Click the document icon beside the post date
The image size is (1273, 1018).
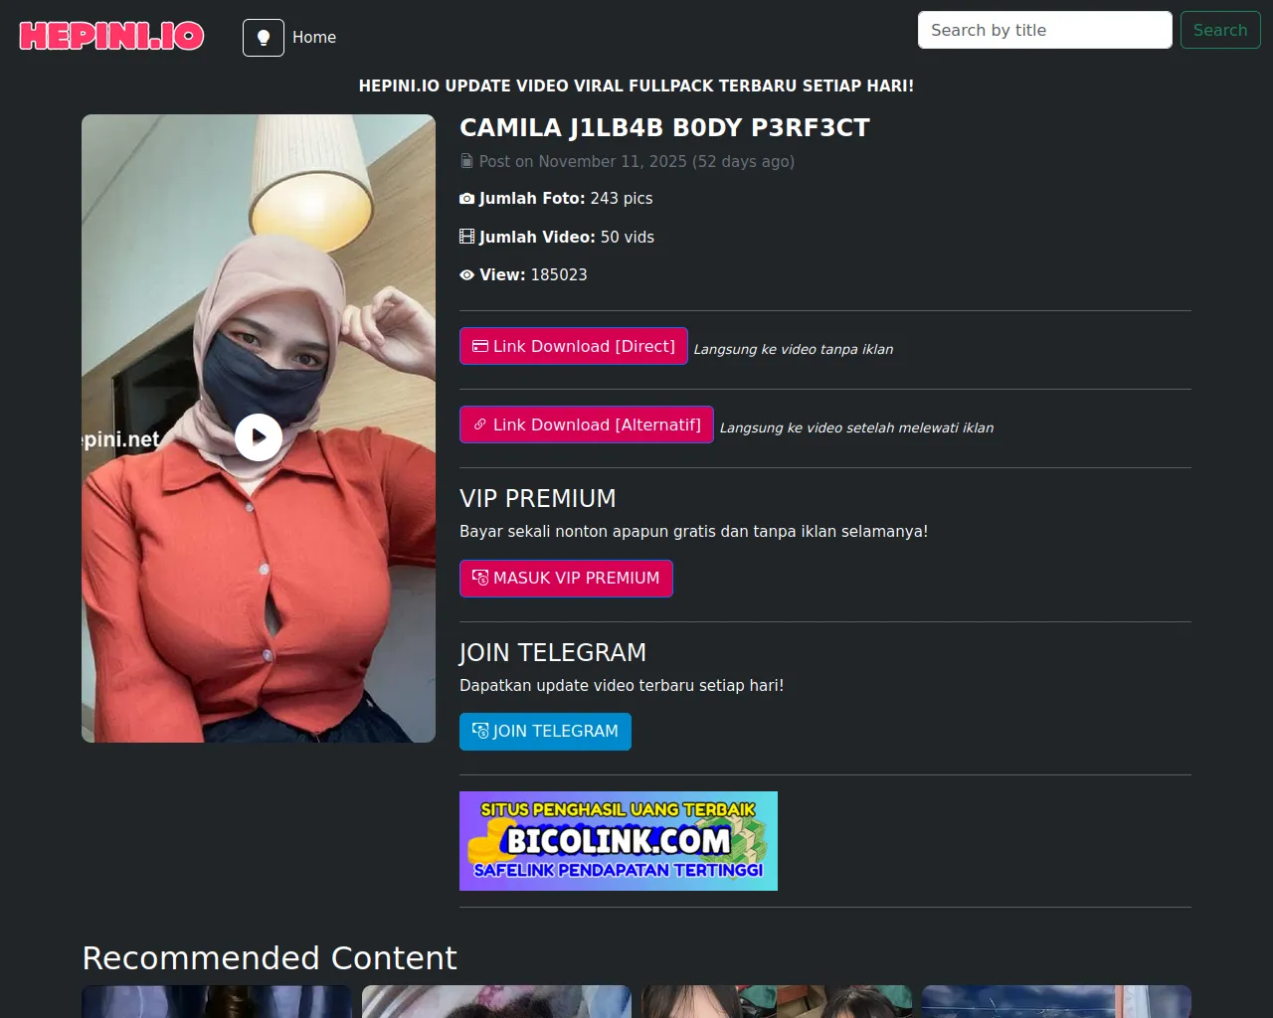coord(466,161)
